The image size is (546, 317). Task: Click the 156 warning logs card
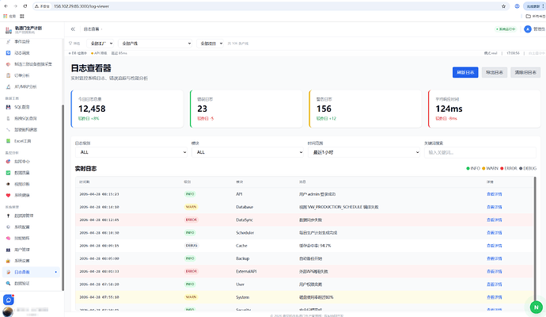366,109
